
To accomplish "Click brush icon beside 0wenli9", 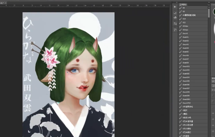I will (x=180, y=63).
